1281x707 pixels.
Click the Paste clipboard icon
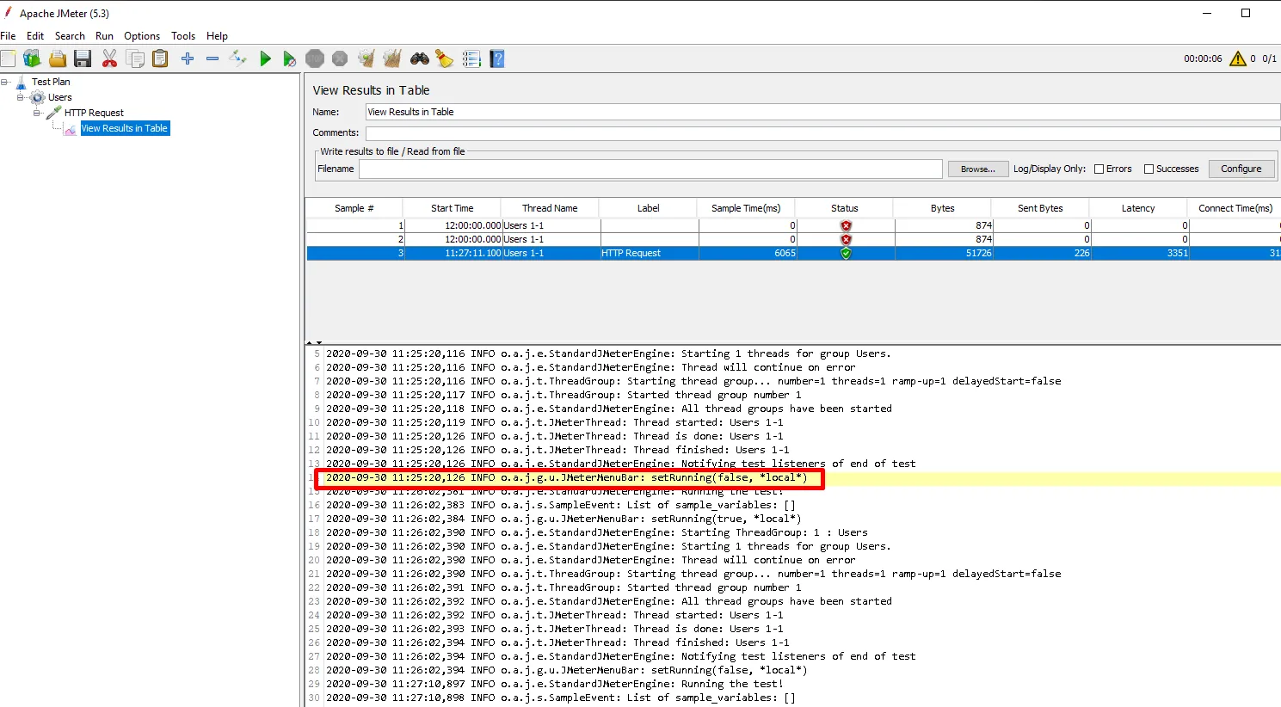[160, 58]
